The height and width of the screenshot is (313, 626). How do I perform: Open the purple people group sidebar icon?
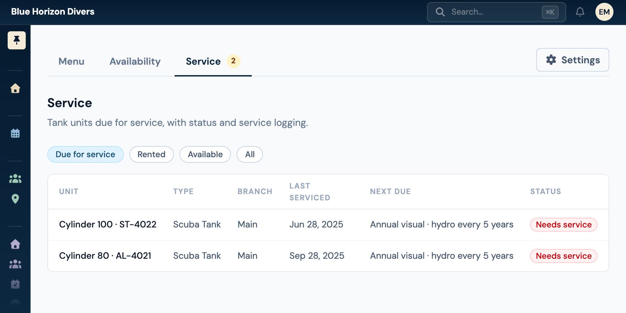click(x=15, y=264)
